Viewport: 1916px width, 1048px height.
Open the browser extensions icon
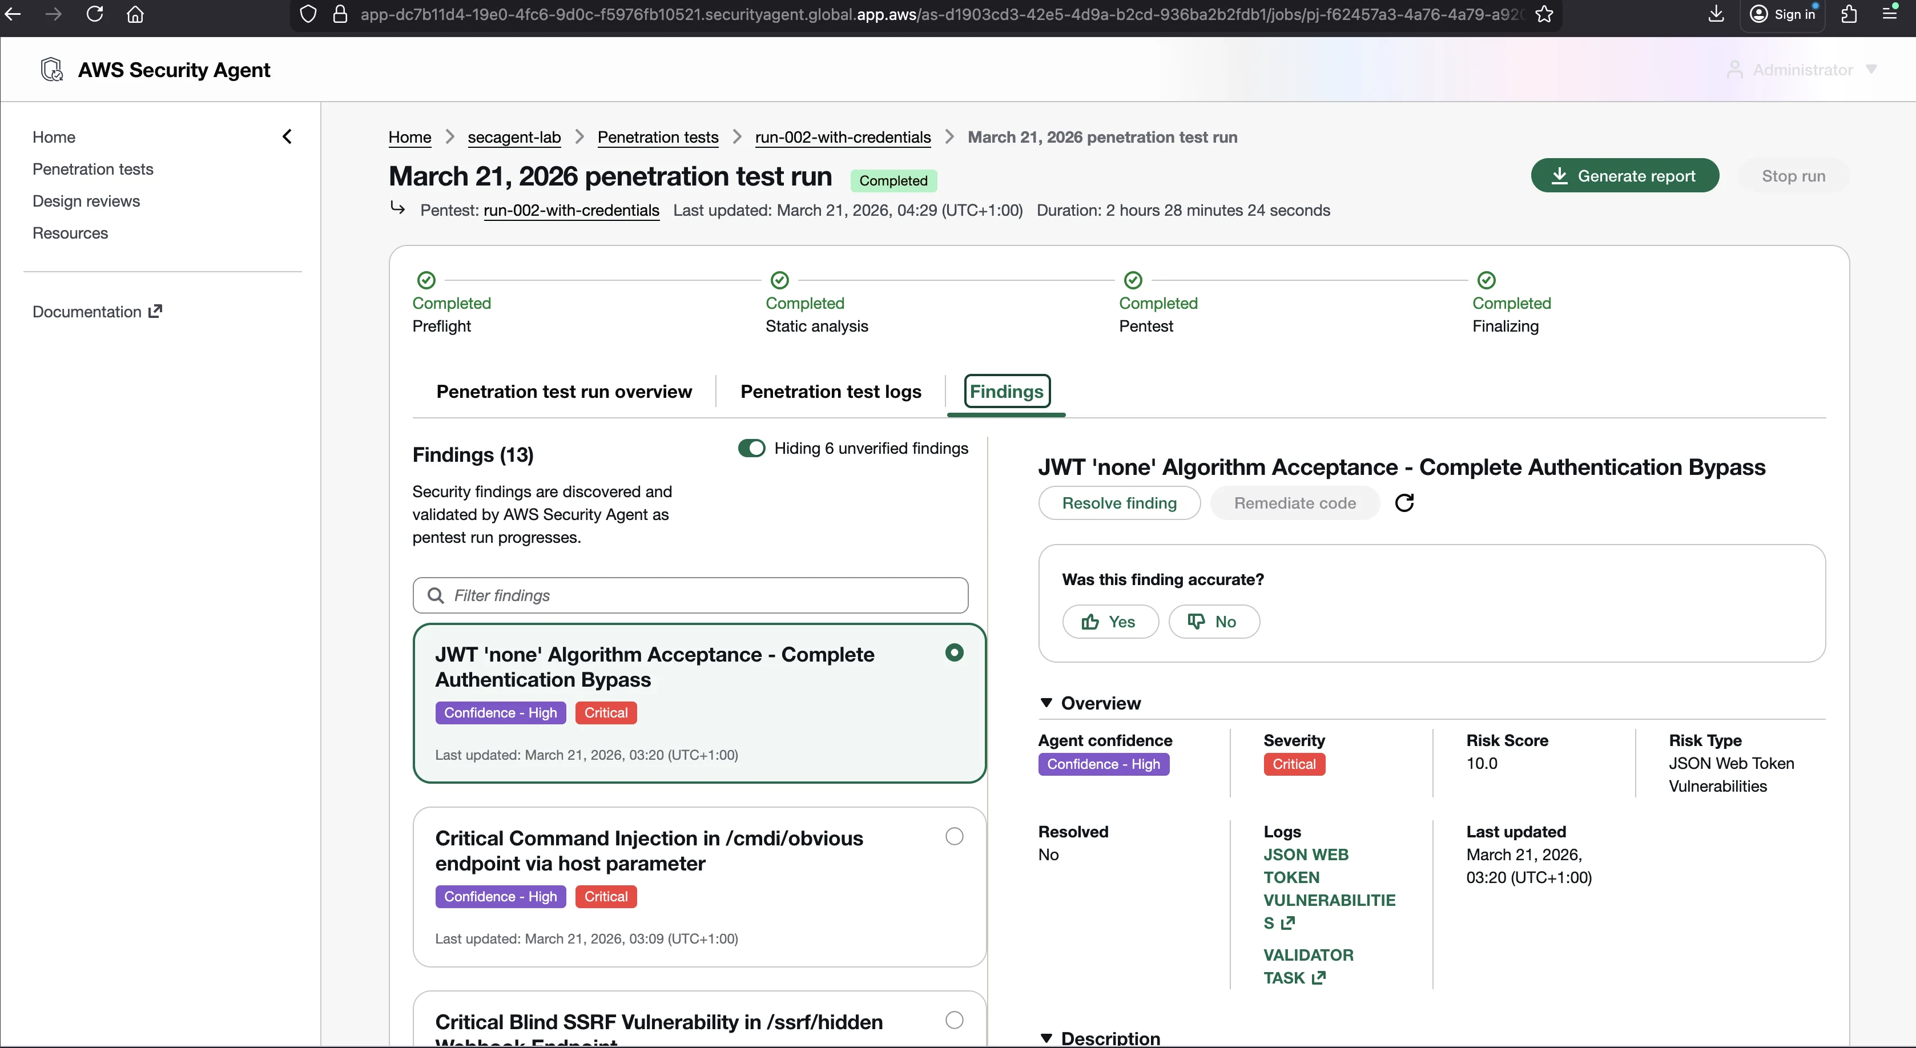[1849, 14]
